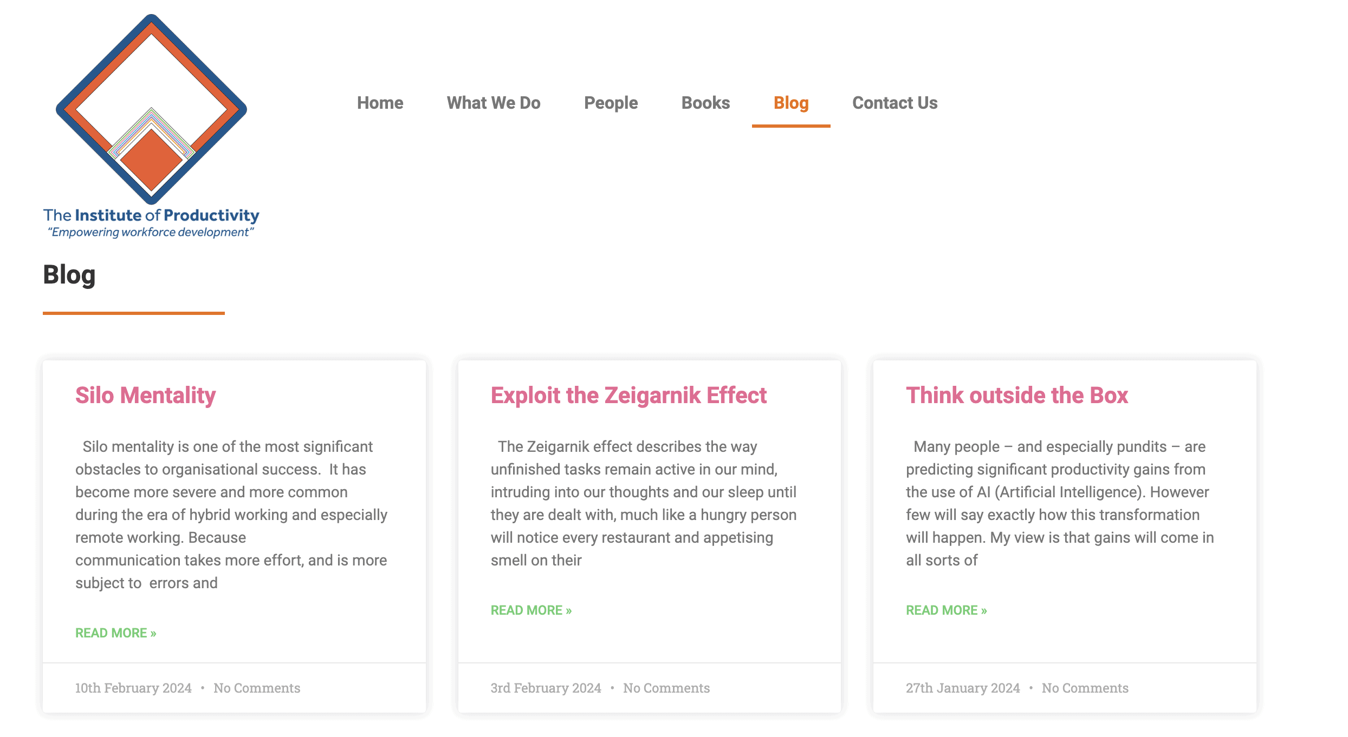Open No Comments on Silo Mentality post

[257, 688]
